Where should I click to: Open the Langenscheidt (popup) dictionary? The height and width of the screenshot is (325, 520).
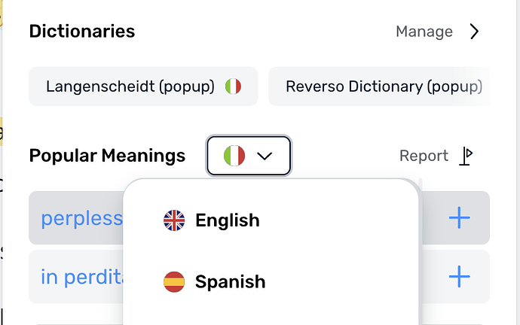pyautogui.click(x=143, y=87)
